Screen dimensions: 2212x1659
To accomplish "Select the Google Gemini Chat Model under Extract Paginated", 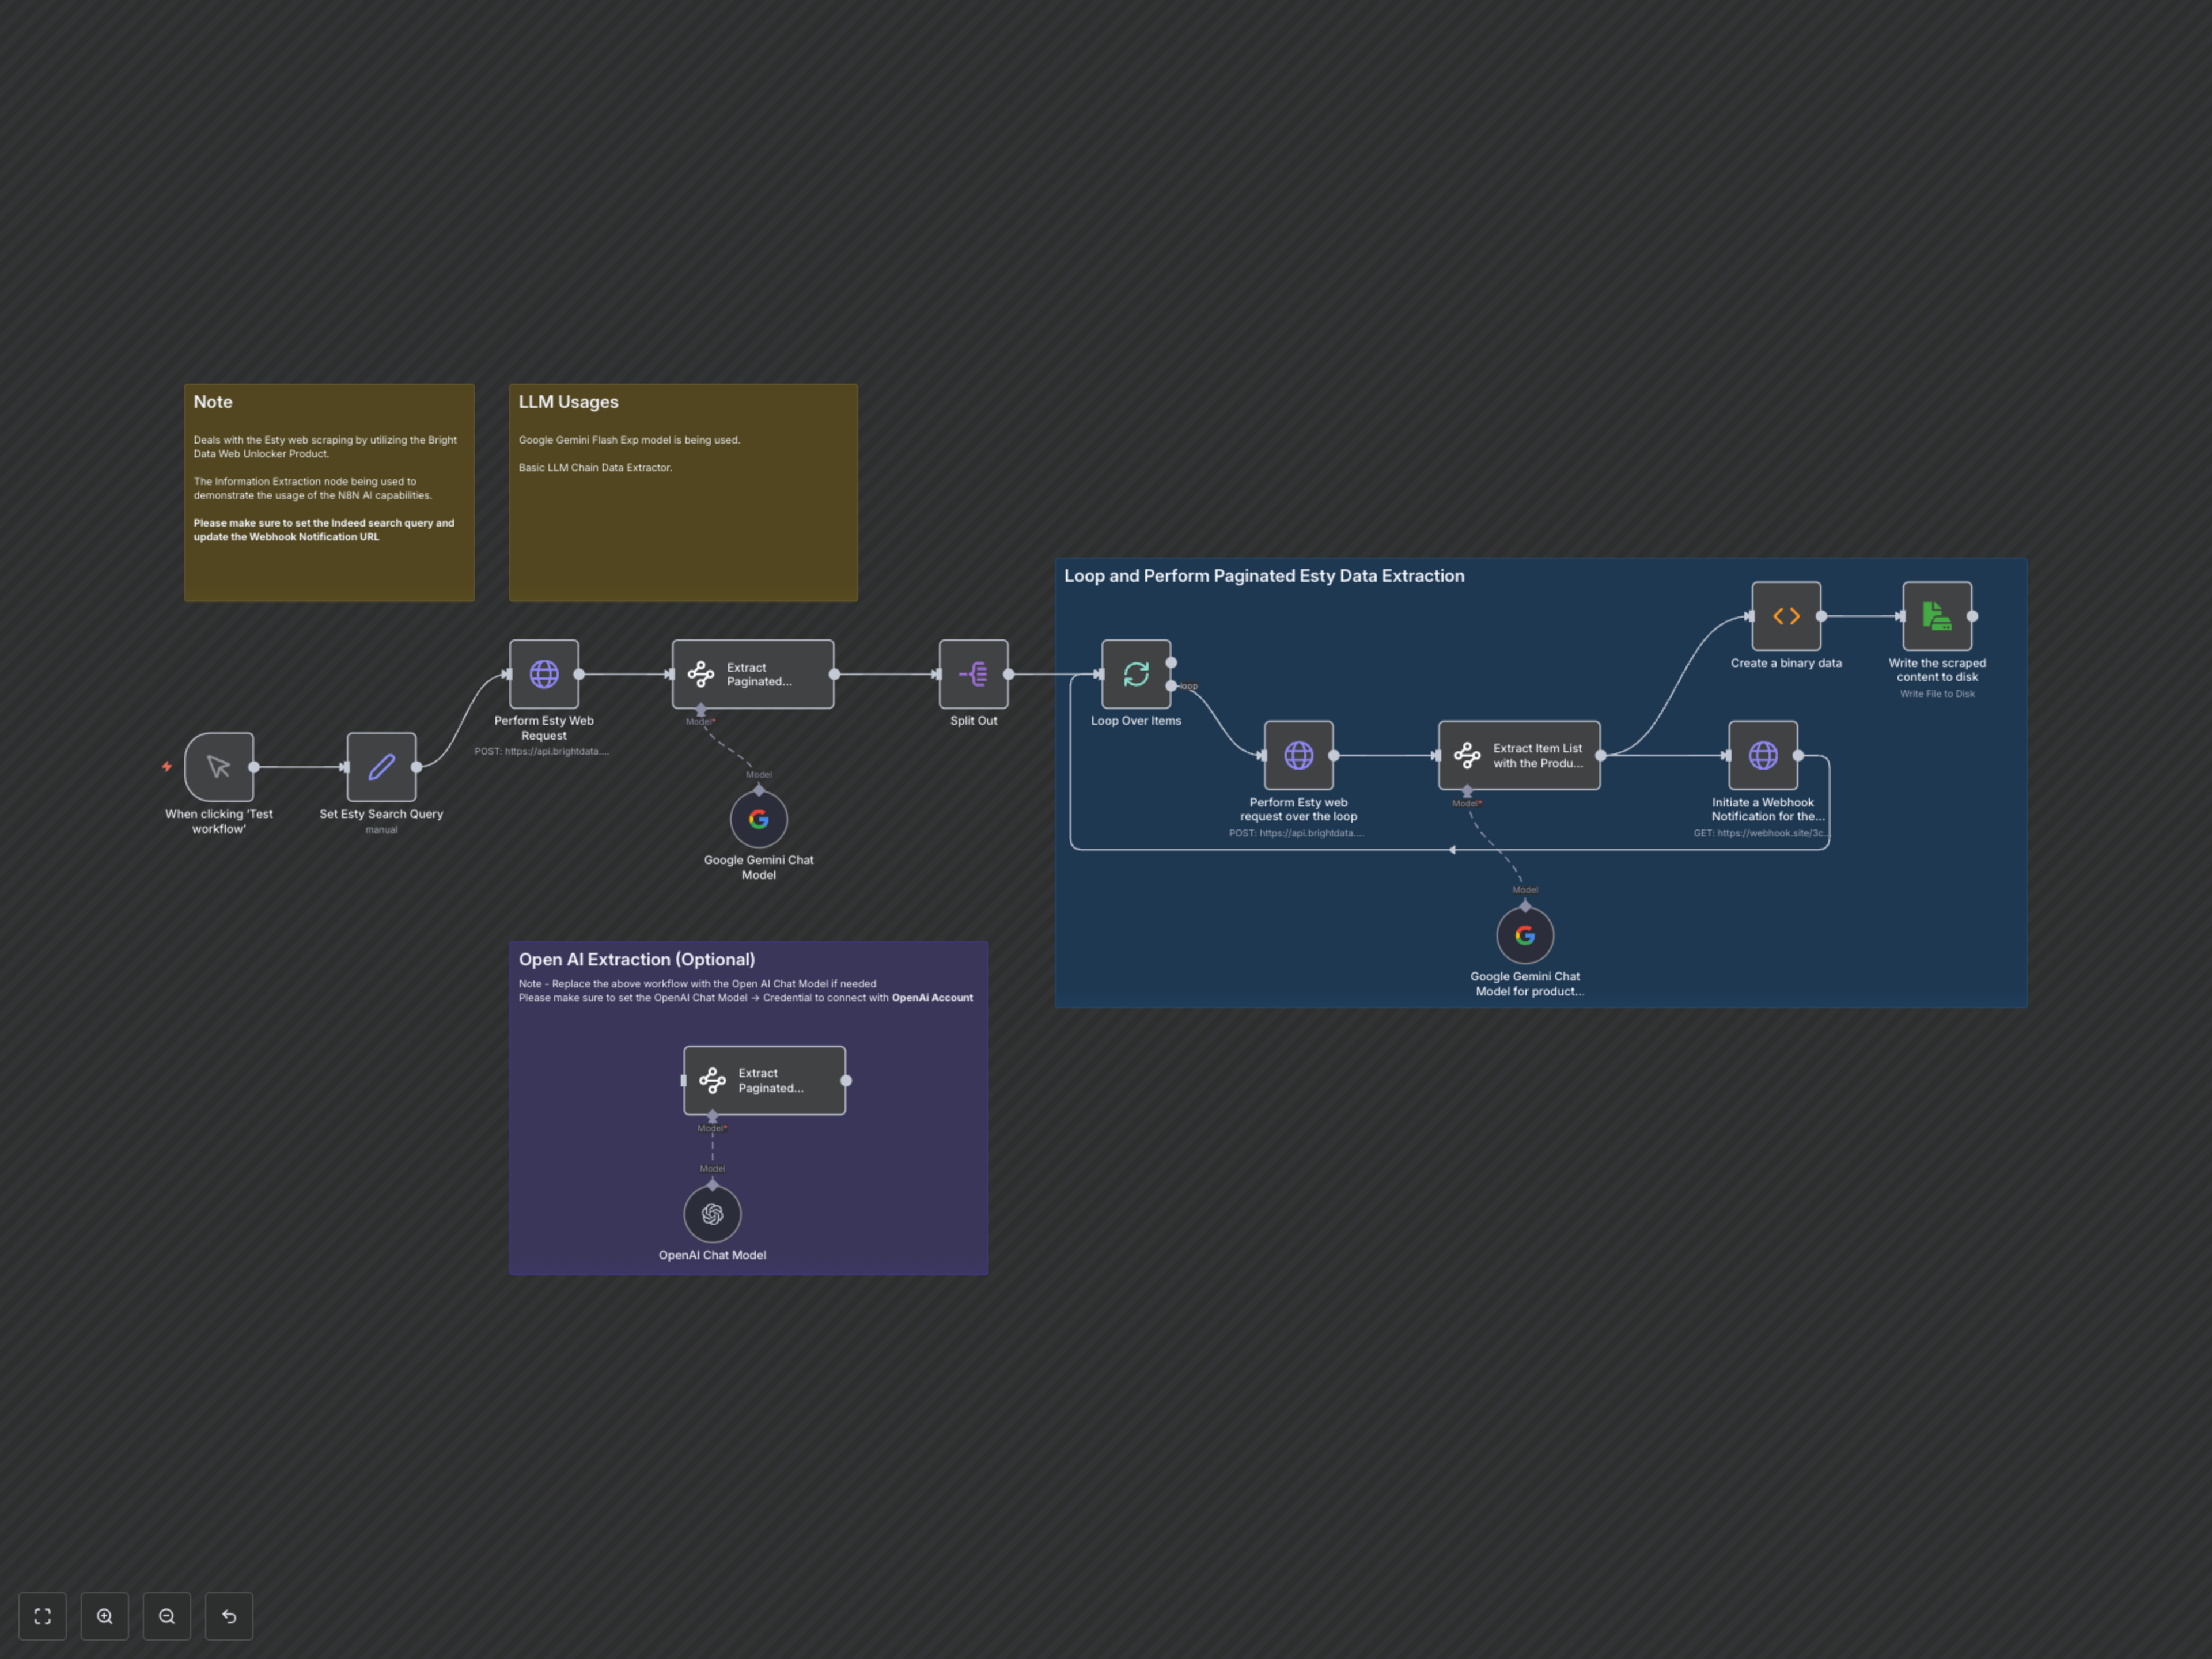I will (x=758, y=819).
